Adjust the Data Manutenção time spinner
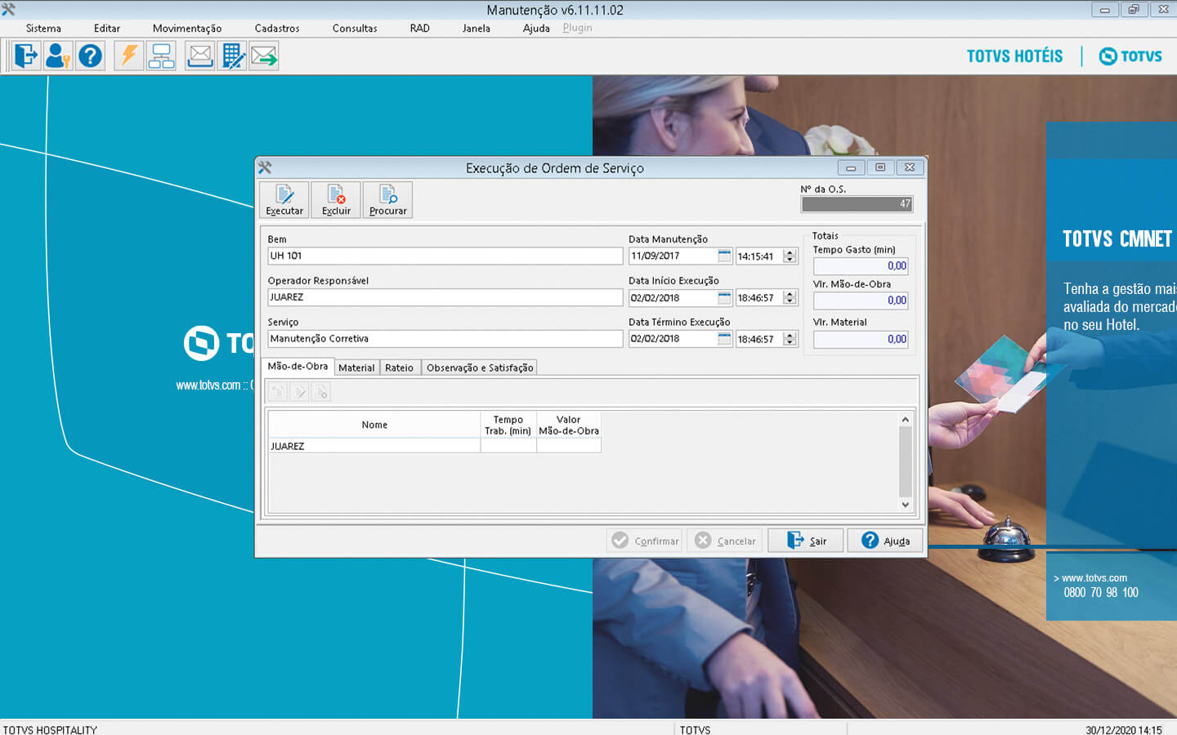 (x=790, y=256)
